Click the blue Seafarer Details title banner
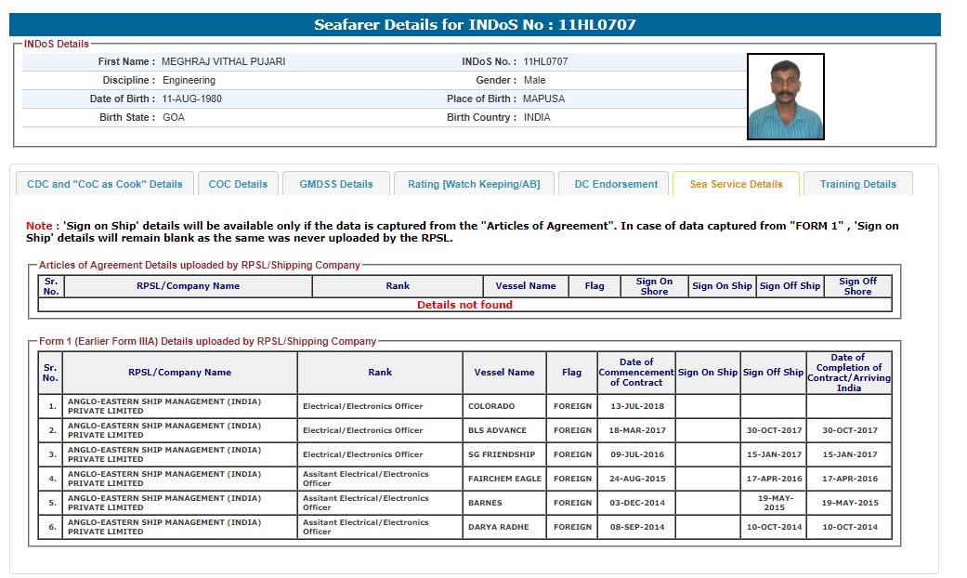 click(475, 25)
